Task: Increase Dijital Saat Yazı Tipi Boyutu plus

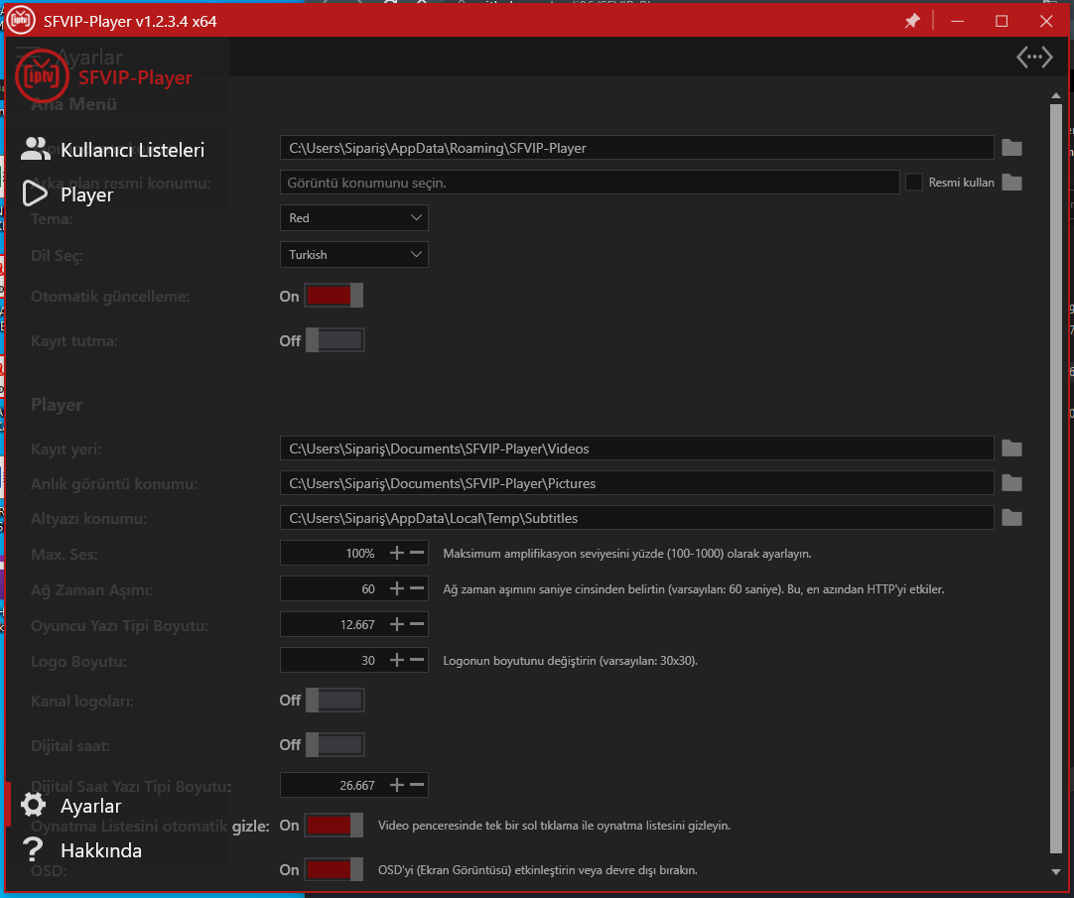Action: (x=397, y=785)
